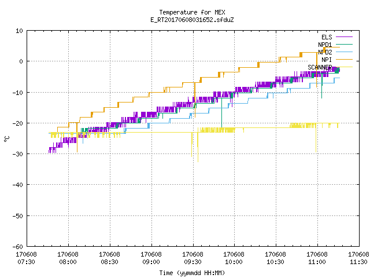Click the x-axis tick label 08:30
370x278 pixels.
(109, 262)
